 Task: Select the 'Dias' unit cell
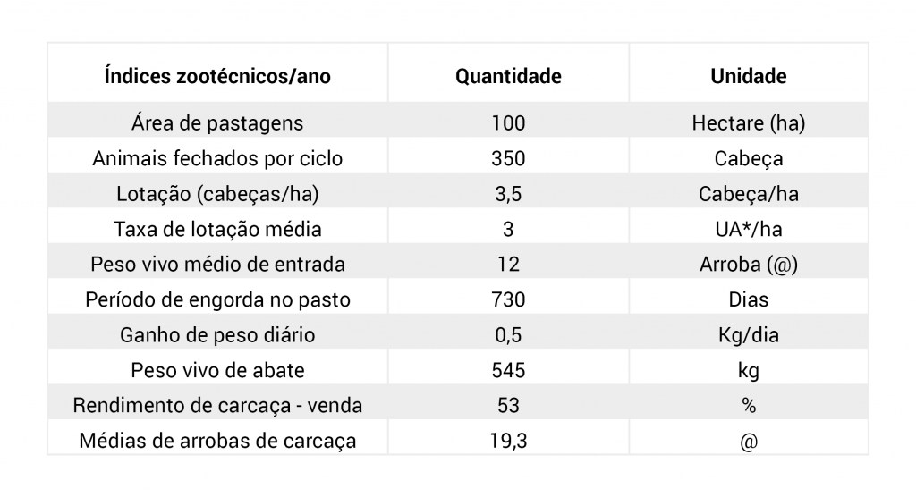click(749, 299)
